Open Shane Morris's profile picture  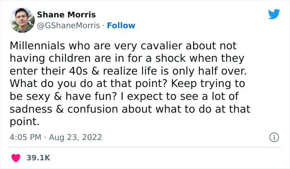coord(23,20)
